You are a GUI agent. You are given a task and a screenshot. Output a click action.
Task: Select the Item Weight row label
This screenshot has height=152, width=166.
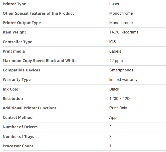click(x=14, y=32)
